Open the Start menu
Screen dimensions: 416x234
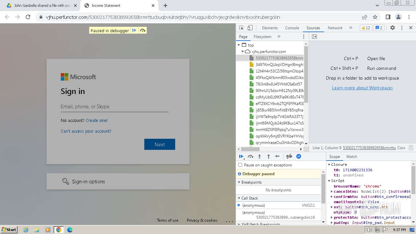(x=9, y=230)
